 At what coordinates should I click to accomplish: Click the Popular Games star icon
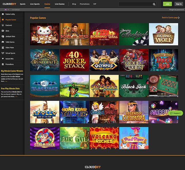(3, 20)
